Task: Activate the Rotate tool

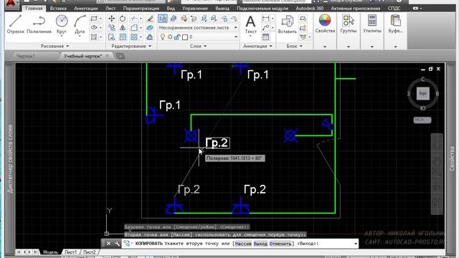Action: tap(123, 19)
